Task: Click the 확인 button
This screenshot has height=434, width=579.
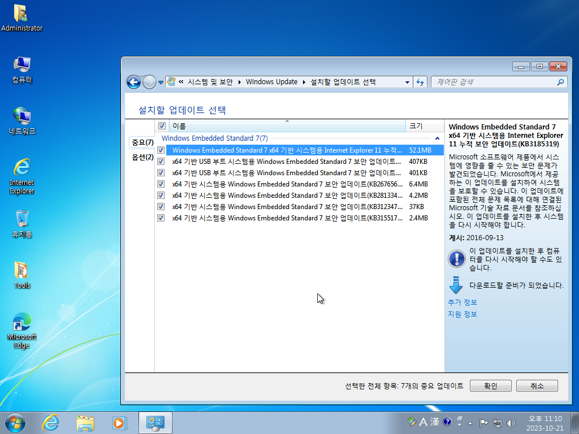Action: (x=490, y=385)
